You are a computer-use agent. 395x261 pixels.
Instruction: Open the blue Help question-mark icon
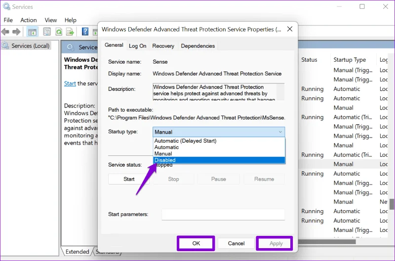(x=85, y=32)
